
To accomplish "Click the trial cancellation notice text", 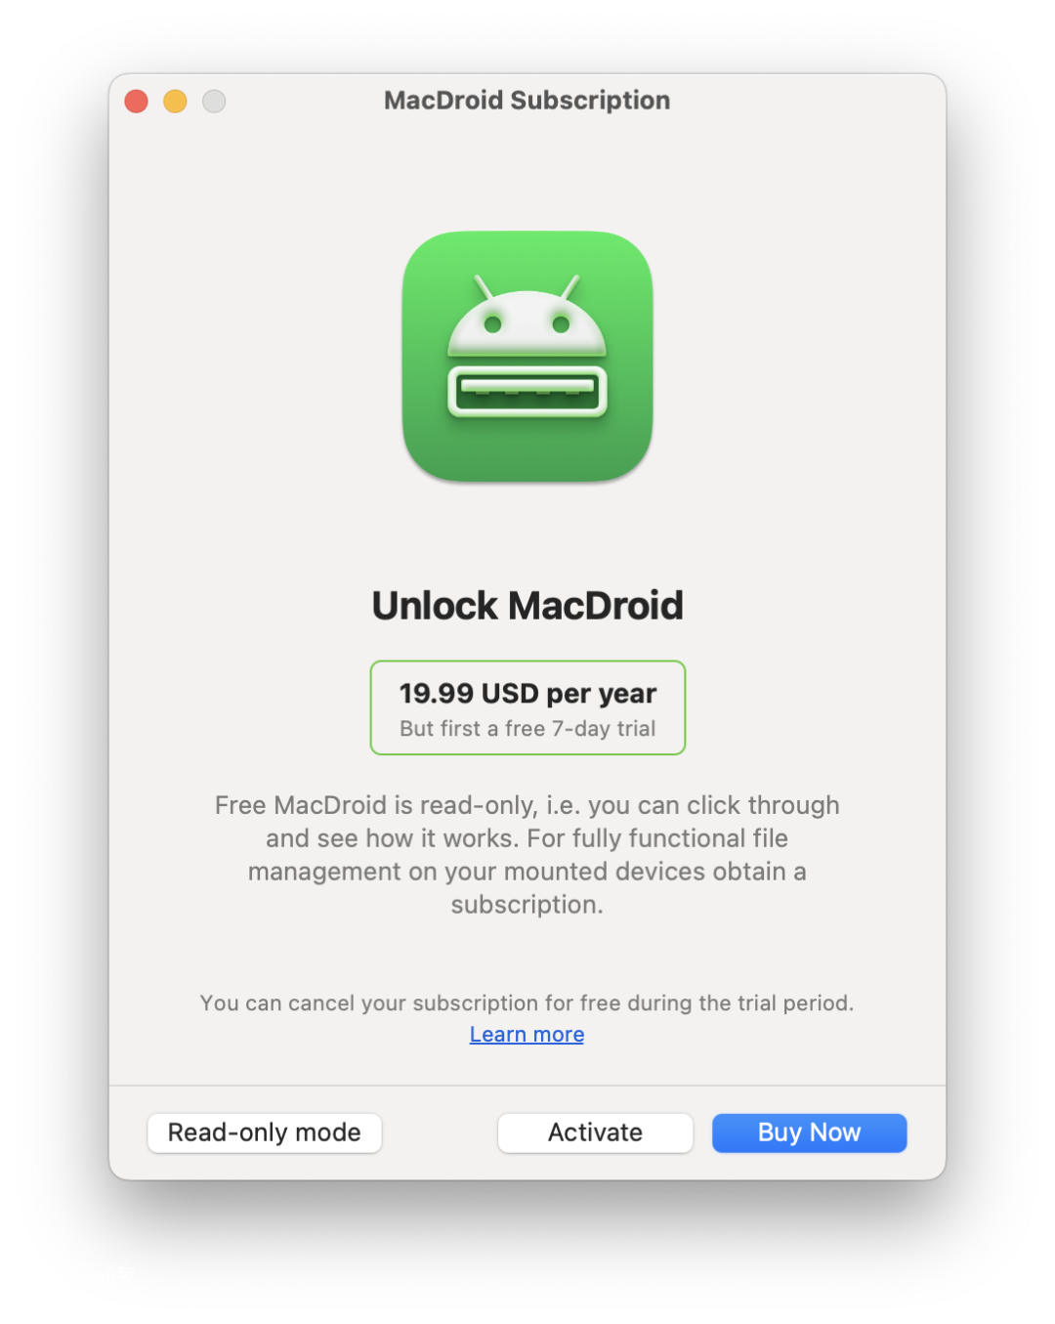I will (527, 1004).
